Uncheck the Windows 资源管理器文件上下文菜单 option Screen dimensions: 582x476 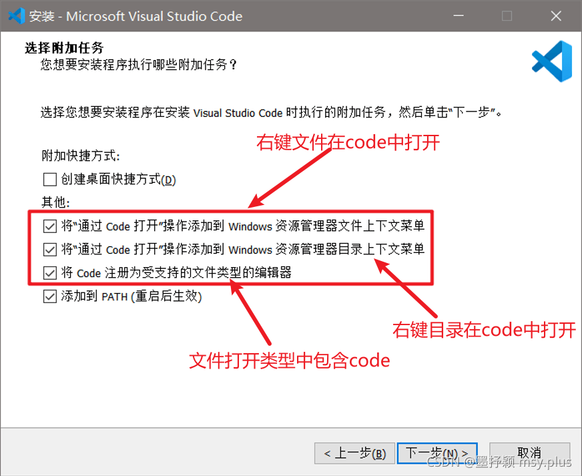point(50,226)
